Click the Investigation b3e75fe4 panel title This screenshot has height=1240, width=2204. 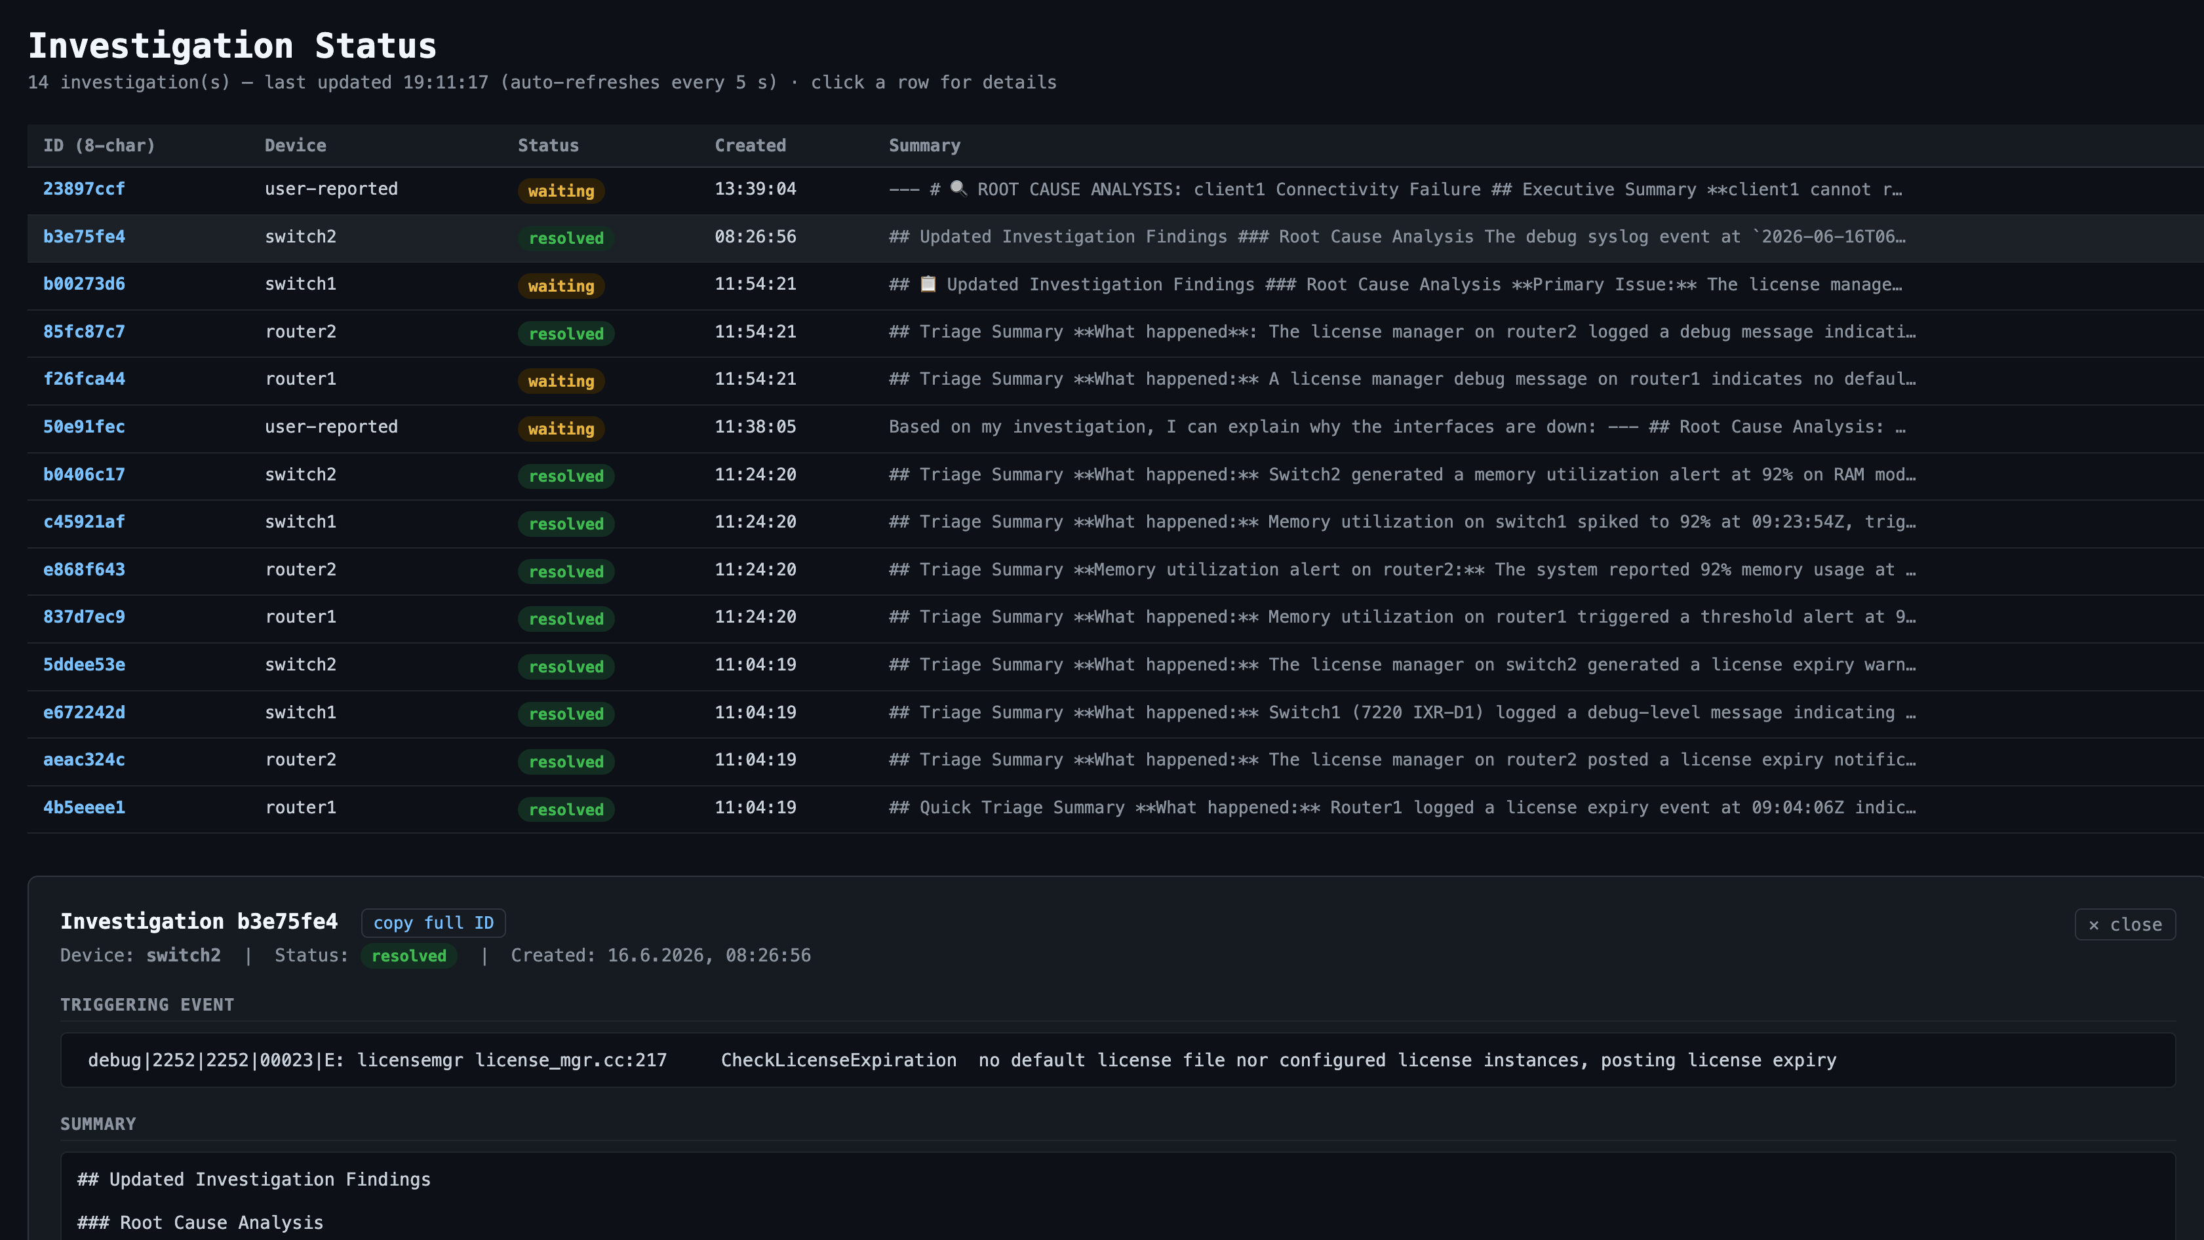click(x=199, y=921)
